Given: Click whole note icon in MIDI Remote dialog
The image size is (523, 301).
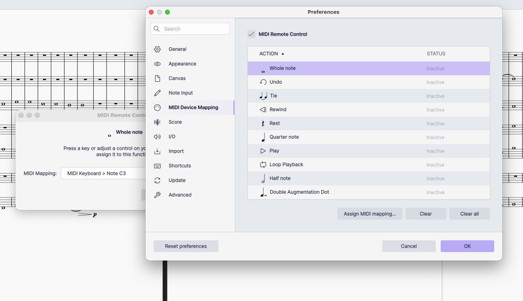Looking at the screenshot, I should click(x=109, y=136).
